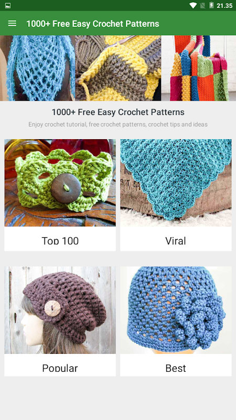Open the Top 100 category
Screen dimensions: 236x420
pos(60,240)
